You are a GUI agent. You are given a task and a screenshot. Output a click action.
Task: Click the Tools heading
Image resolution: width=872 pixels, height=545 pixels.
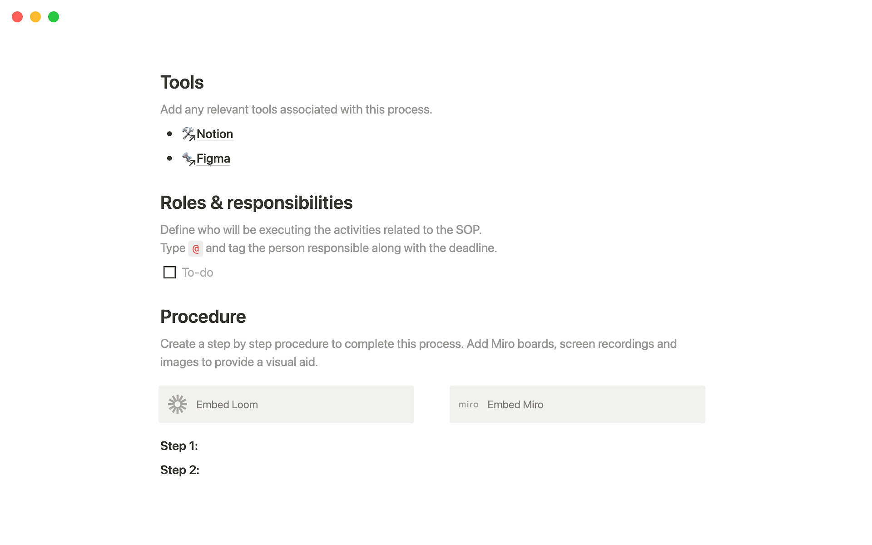[182, 83]
